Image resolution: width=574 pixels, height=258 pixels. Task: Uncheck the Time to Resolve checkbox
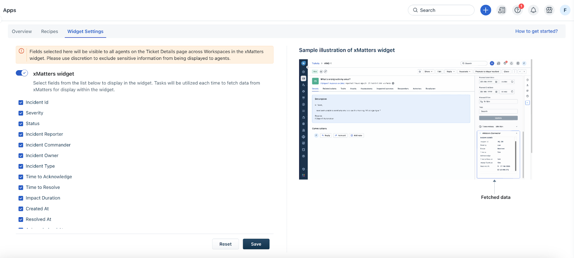[x=21, y=187]
